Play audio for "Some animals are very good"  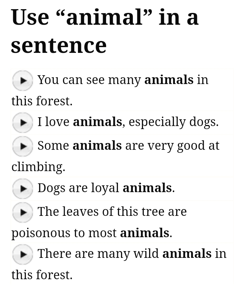(x=22, y=146)
